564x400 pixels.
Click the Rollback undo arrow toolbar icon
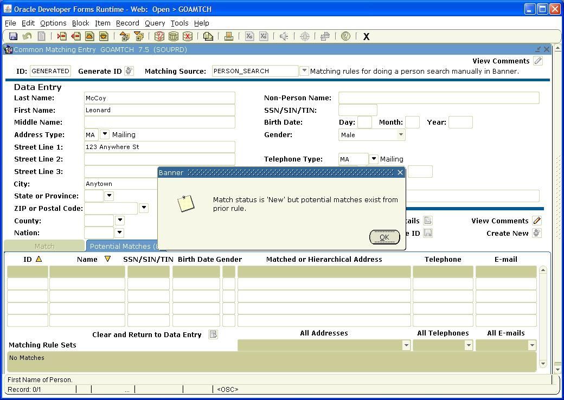(x=27, y=36)
